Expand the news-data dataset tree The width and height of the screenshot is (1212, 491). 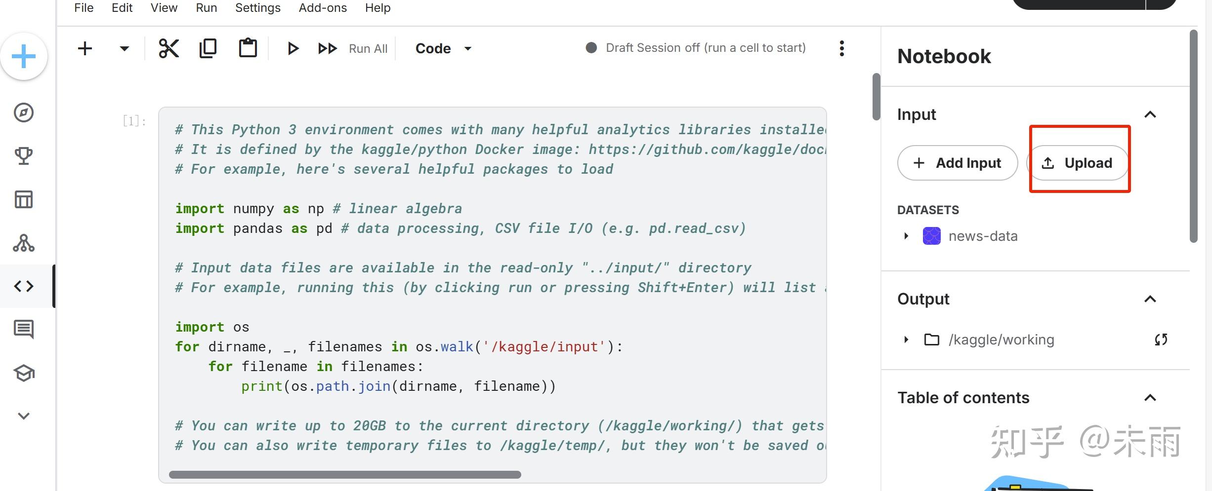(906, 236)
